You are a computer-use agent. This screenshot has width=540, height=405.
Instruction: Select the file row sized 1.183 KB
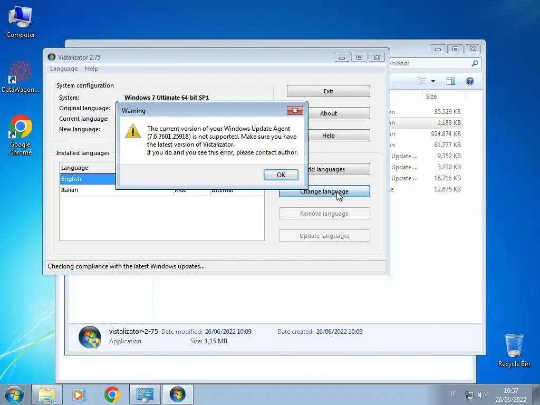(426, 122)
